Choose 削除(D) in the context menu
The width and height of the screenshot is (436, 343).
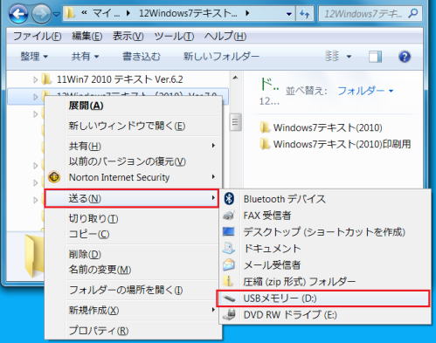[133, 255]
